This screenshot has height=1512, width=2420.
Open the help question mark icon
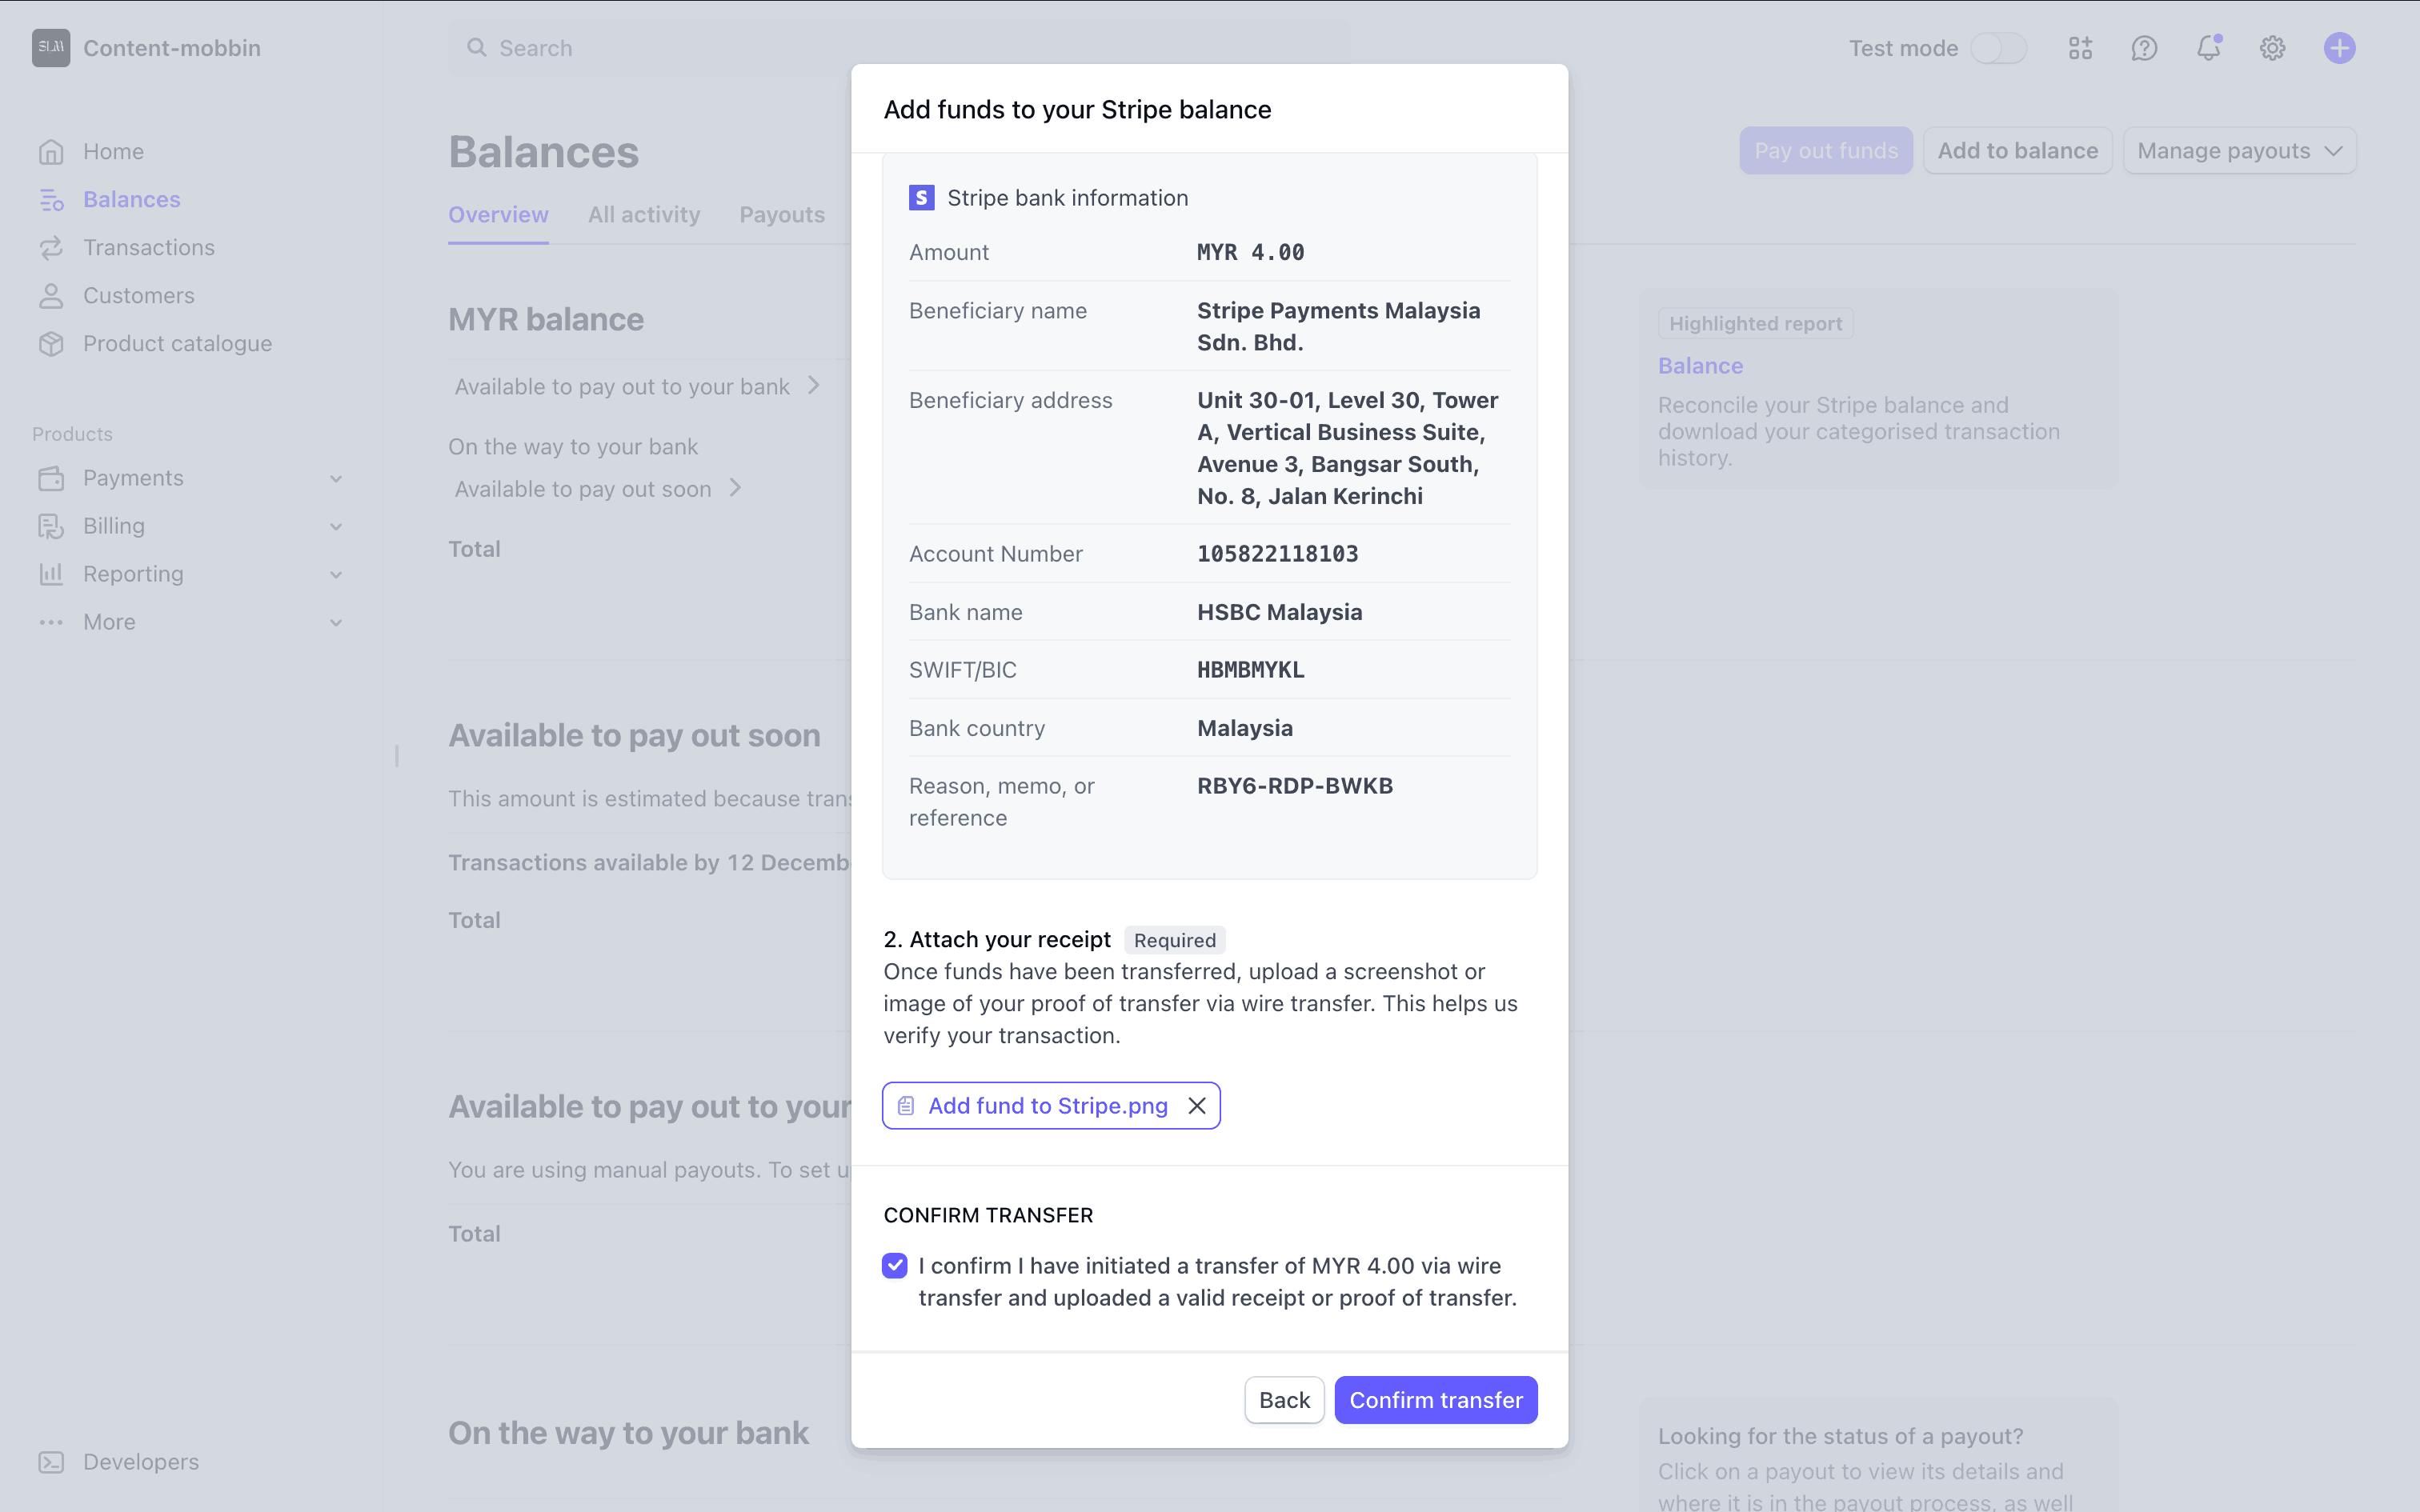2144,48
